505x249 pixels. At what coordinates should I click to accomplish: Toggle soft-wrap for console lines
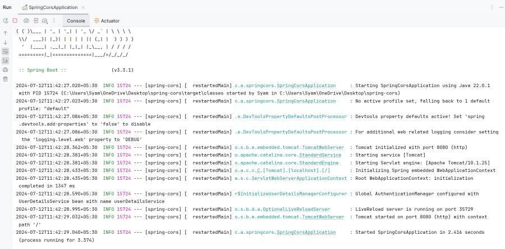click(6, 51)
